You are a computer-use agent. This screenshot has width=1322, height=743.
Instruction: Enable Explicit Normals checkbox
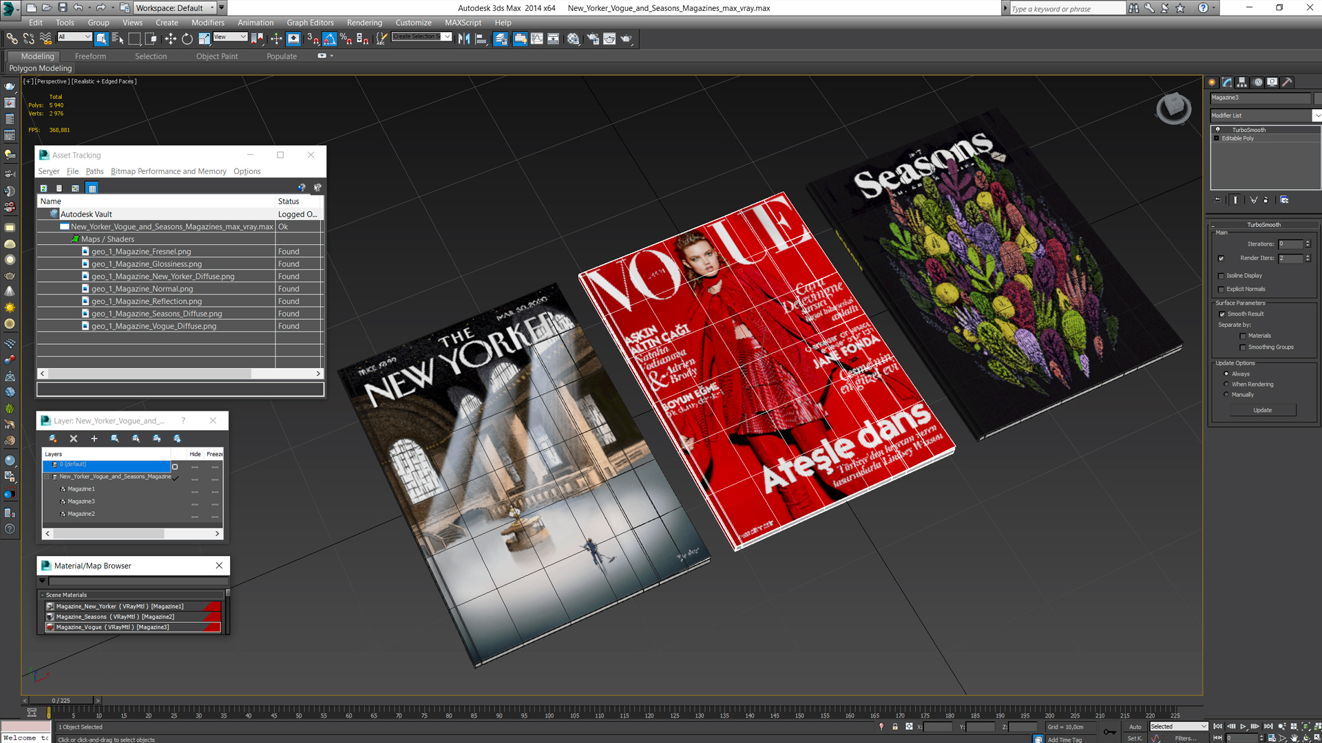coord(1221,290)
